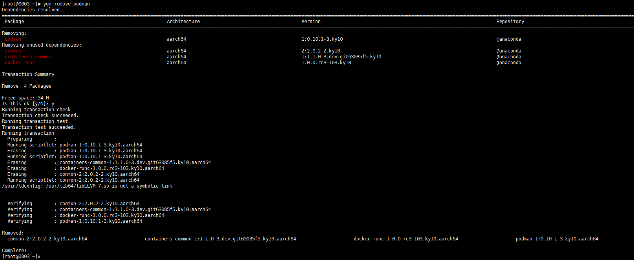Image resolution: width=634 pixels, height=260 pixels.
Task: Click the 'Transaction check succeeded.' line
Action: tap(40, 116)
